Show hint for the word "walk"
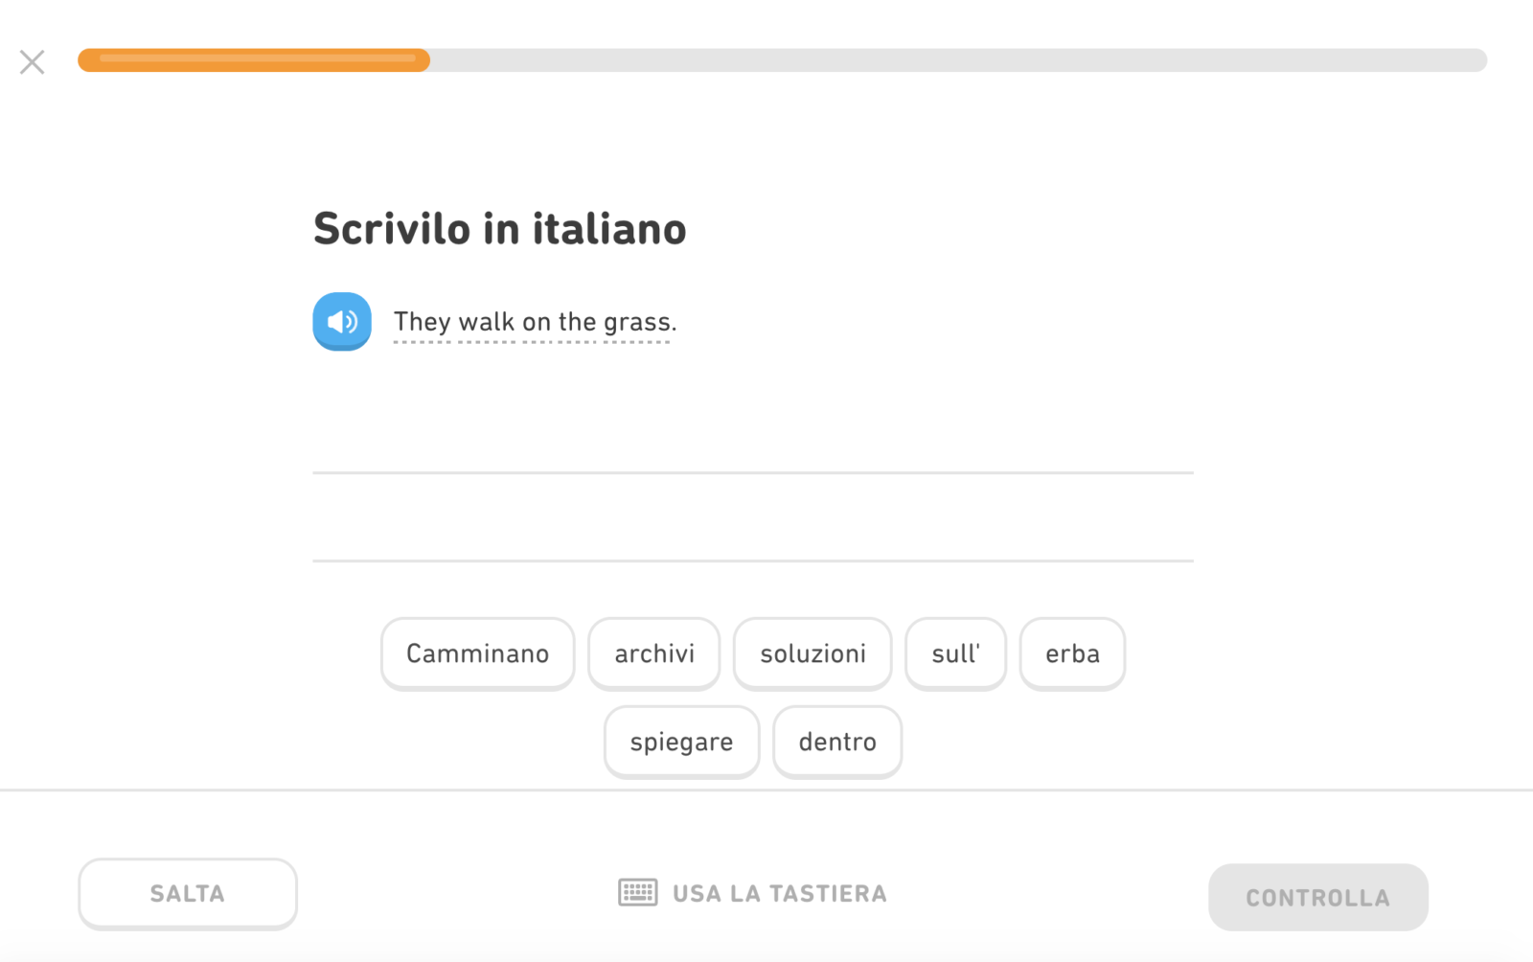Viewport: 1533px width, 962px height. point(487,322)
